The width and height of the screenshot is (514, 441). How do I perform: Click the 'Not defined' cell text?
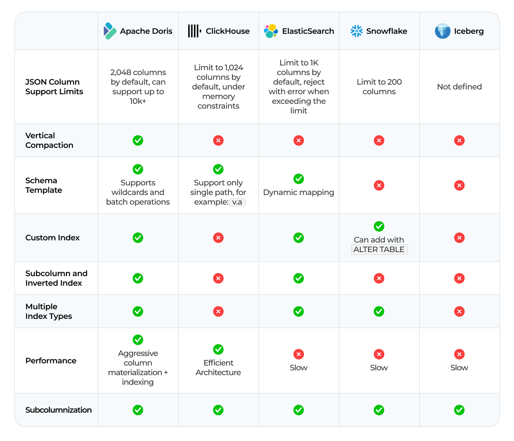459,87
